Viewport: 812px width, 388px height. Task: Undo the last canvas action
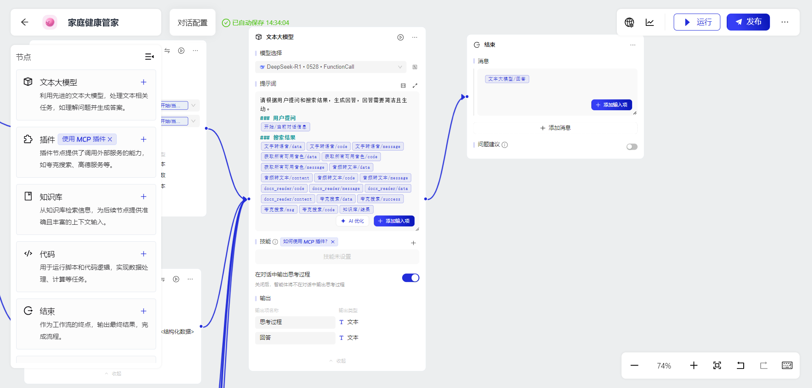(x=740, y=366)
